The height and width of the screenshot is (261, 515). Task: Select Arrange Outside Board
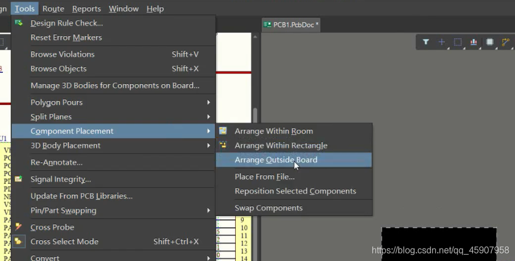pos(294,160)
